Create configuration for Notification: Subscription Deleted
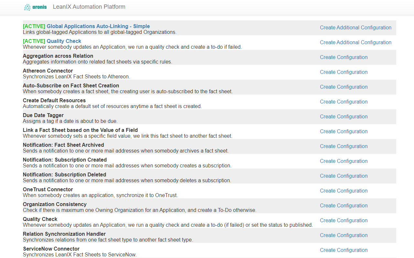 (x=344, y=176)
